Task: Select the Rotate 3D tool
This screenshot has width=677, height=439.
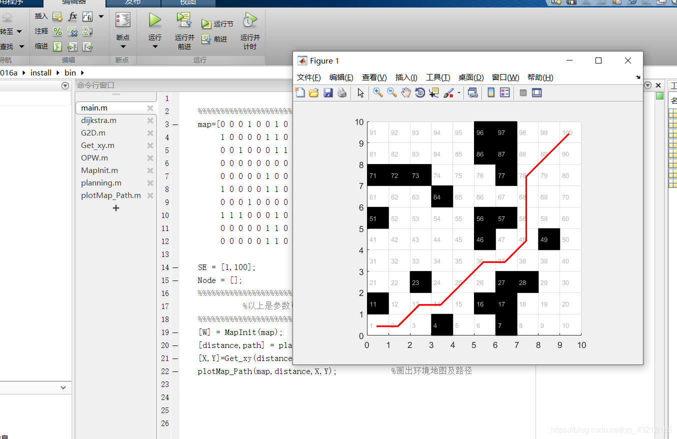Action: [420, 92]
